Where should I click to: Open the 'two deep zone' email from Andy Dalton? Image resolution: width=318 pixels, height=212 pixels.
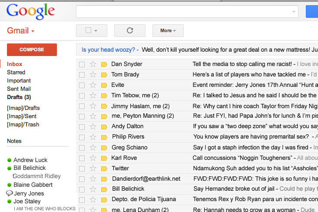[x=255, y=126]
